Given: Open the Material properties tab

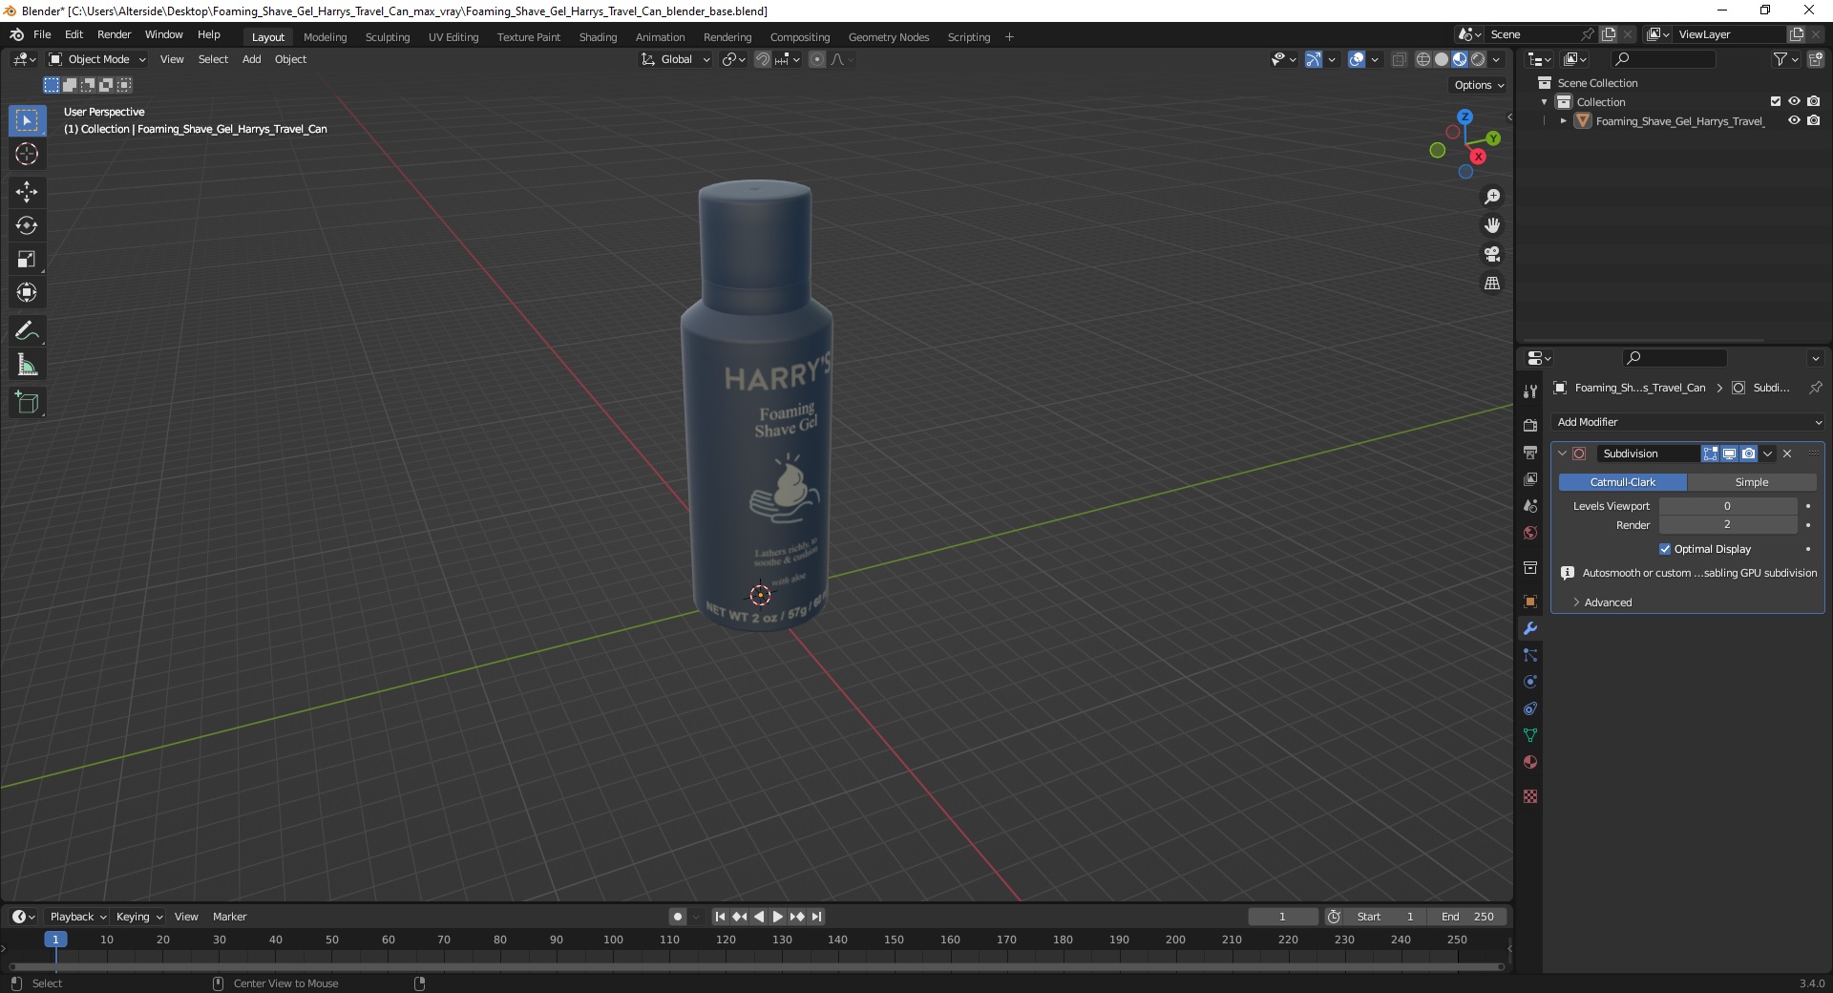Looking at the screenshot, I should (1530, 762).
